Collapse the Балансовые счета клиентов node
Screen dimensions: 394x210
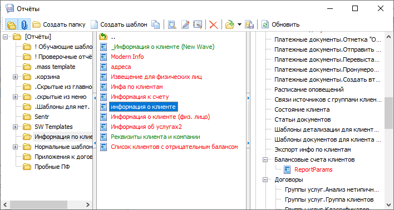[x=265, y=160]
